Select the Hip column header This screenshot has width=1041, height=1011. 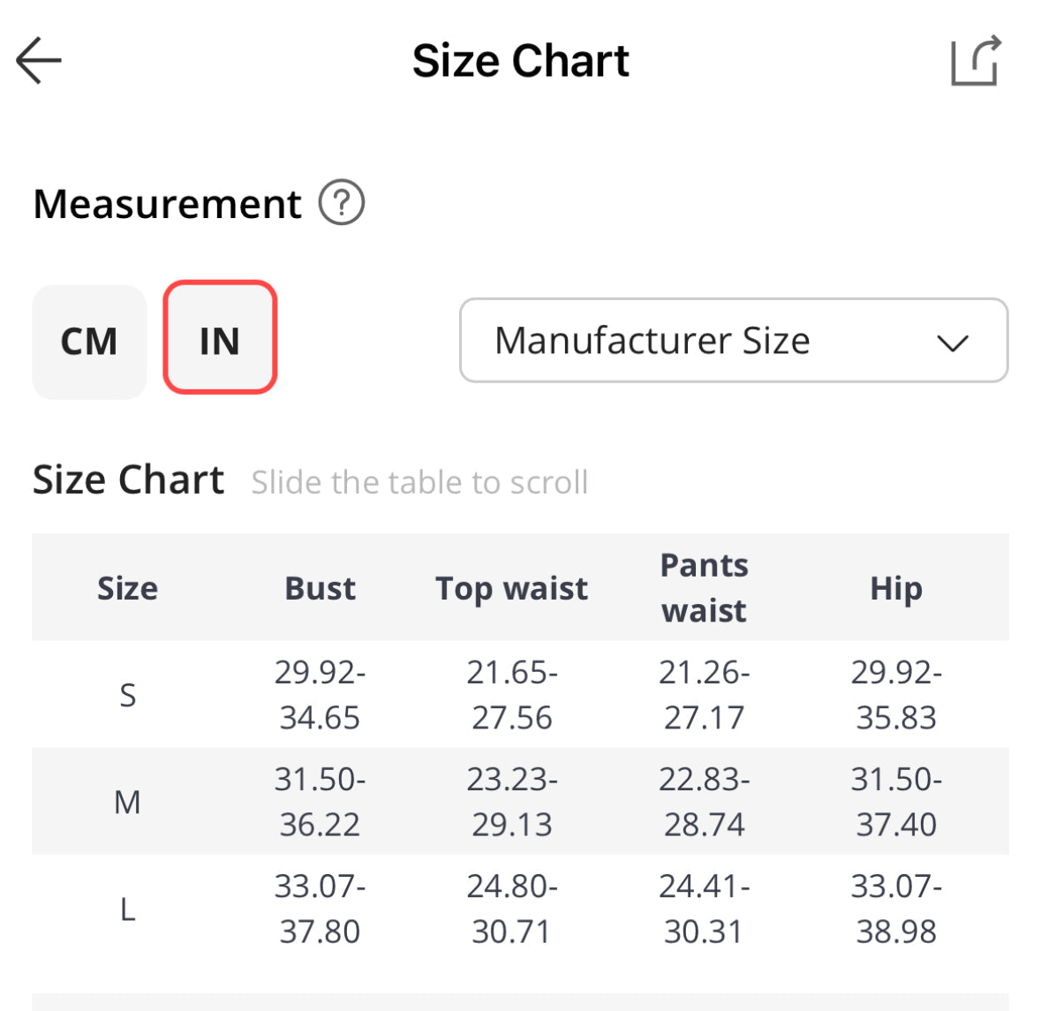pyautogui.click(x=895, y=588)
